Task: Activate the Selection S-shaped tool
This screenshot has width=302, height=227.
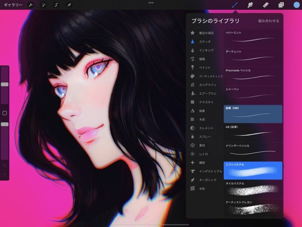Action: (x=56, y=5)
